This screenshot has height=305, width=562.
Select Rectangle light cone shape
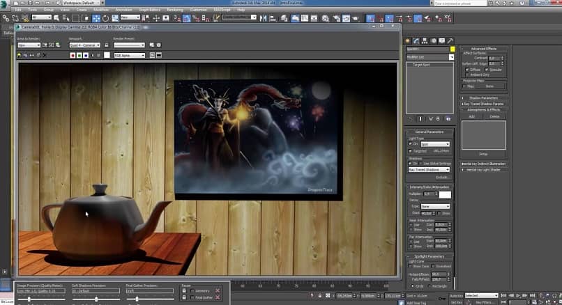[430, 286]
